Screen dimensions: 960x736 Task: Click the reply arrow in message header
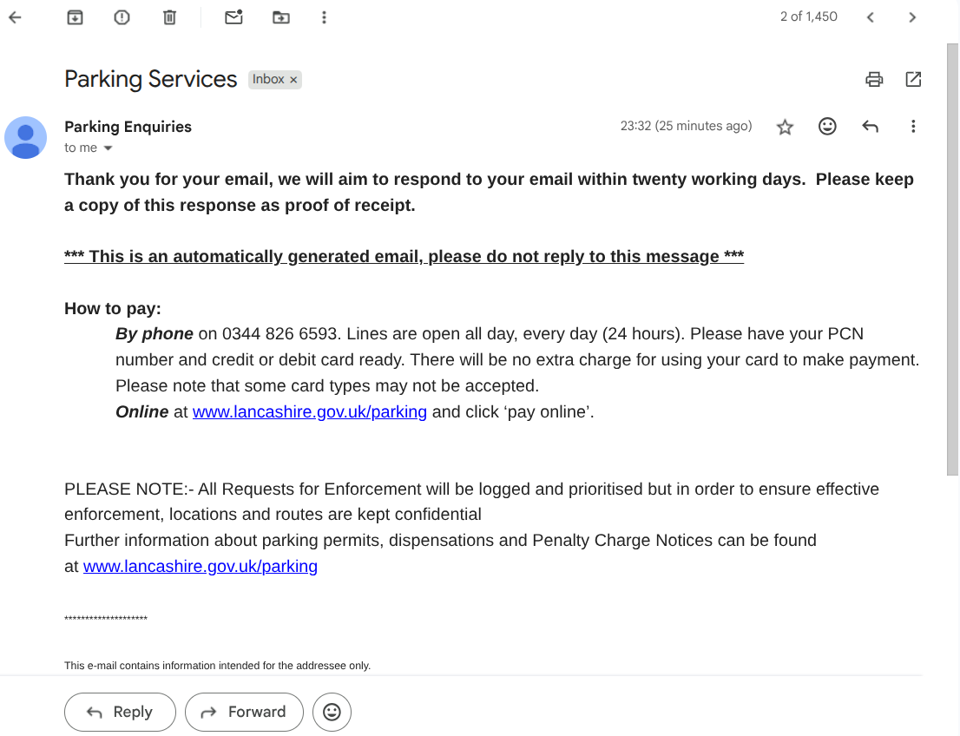[x=870, y=127]
